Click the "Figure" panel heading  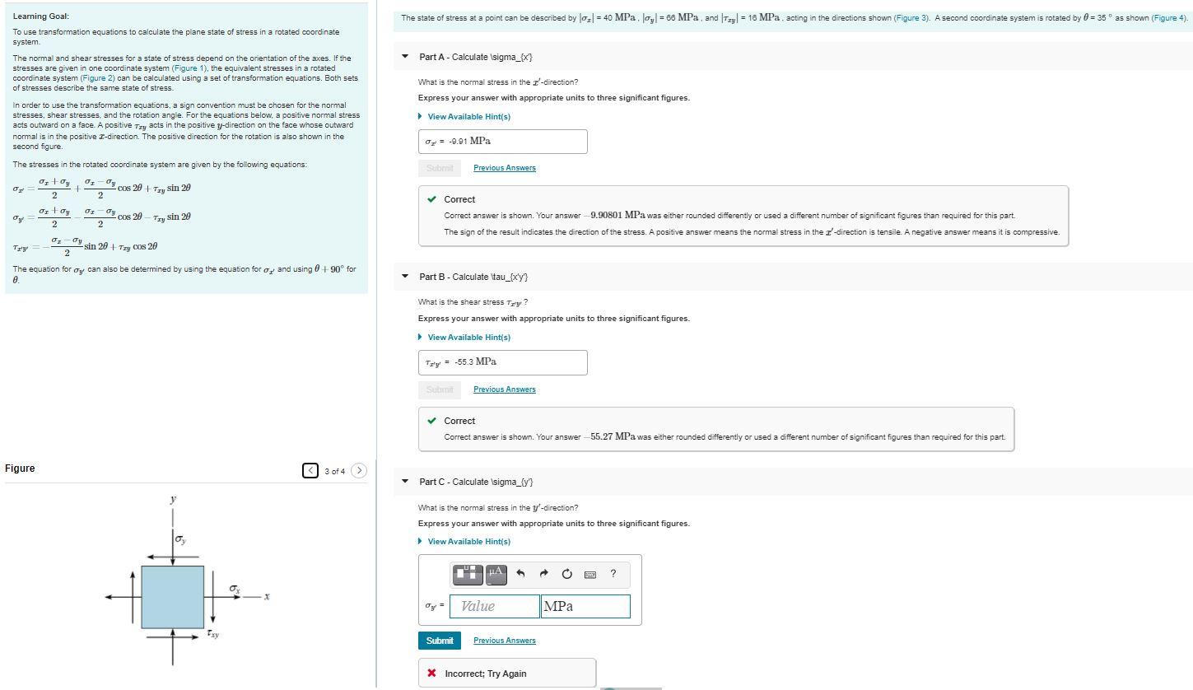coord(20,469)
